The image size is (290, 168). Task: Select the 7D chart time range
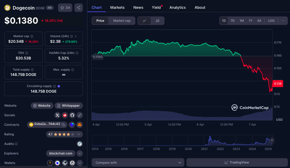pos(233,21)
